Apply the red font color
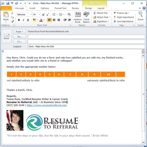This screenshot has height=147, width=147. pos(41,20)
